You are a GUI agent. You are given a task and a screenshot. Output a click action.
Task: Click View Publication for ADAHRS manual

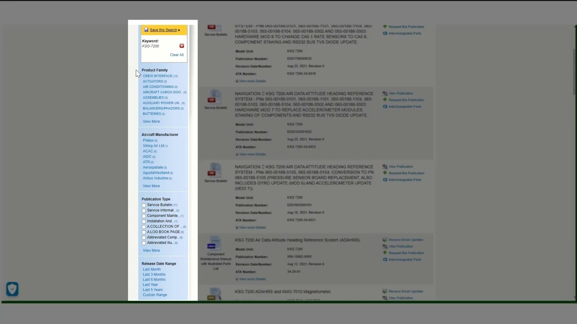click(x=398, y=247)
